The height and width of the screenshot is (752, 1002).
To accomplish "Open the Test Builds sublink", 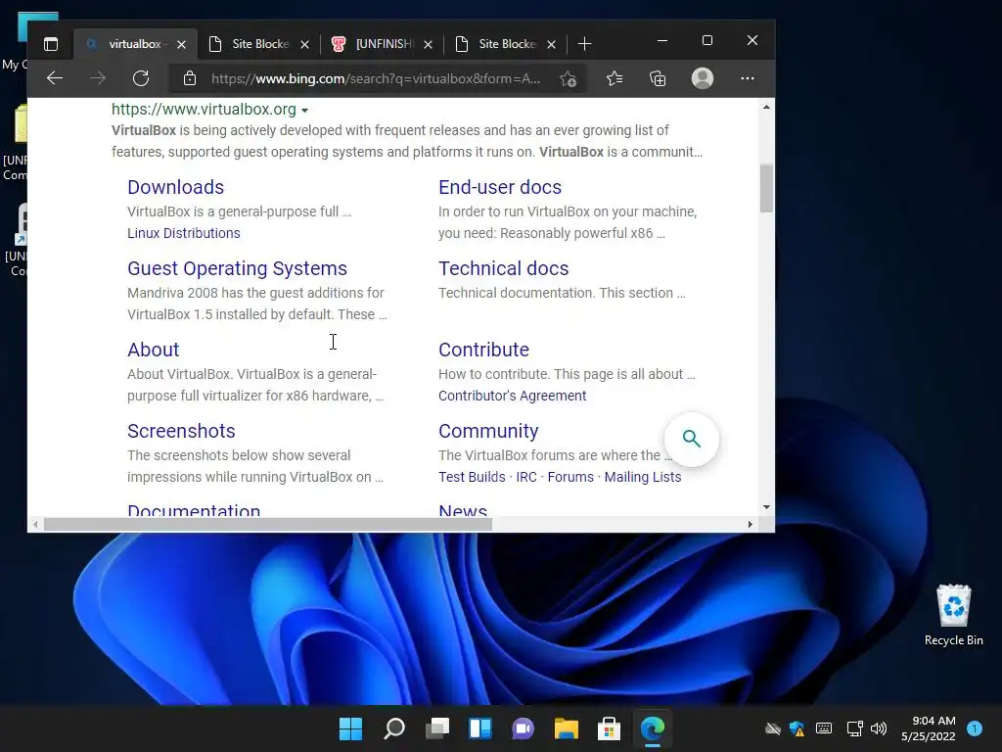I will 472,477.
